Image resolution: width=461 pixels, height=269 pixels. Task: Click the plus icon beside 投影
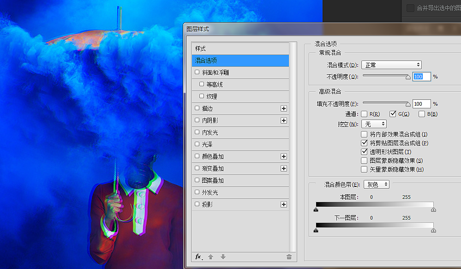pos(283,204)
